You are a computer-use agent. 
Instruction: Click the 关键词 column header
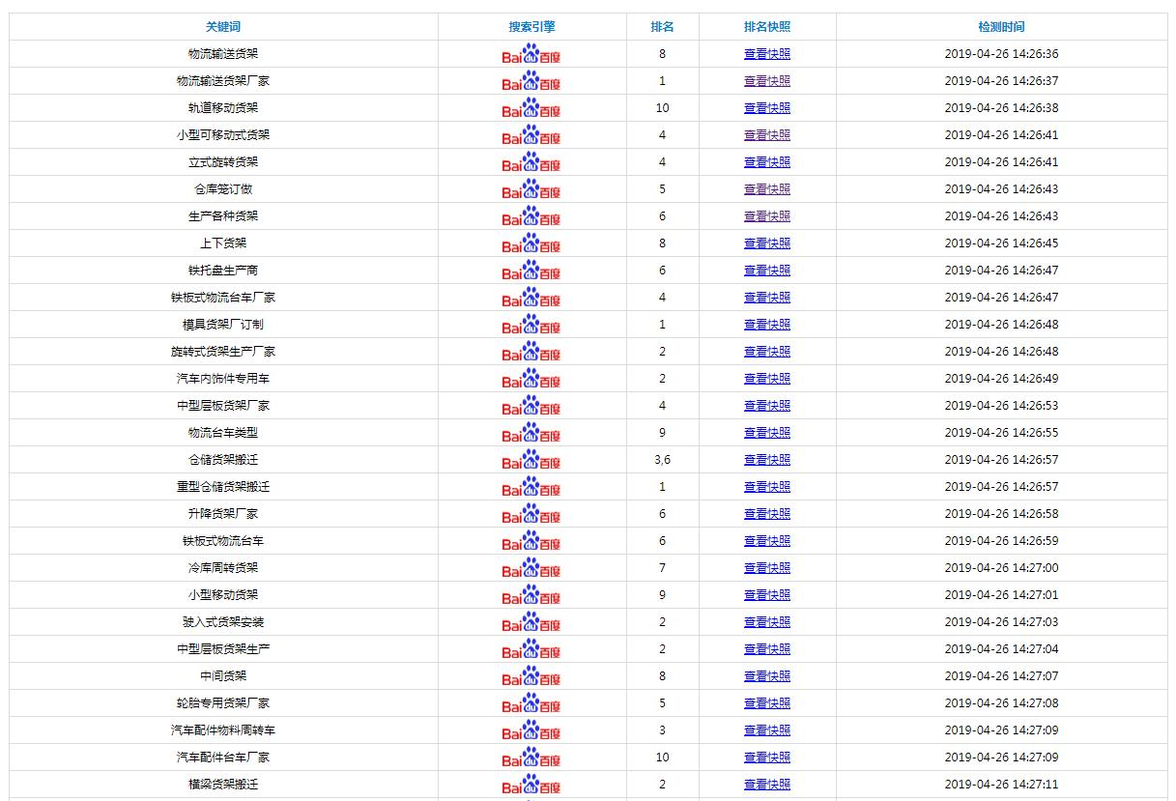pyautogui.click(x=223, y=27)
